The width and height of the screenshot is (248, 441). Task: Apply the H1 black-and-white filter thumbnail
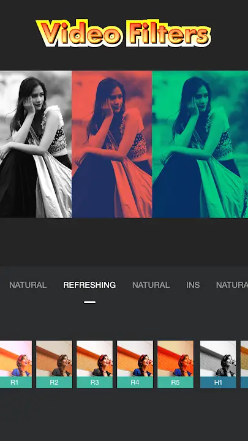click(x=218, y=364)
